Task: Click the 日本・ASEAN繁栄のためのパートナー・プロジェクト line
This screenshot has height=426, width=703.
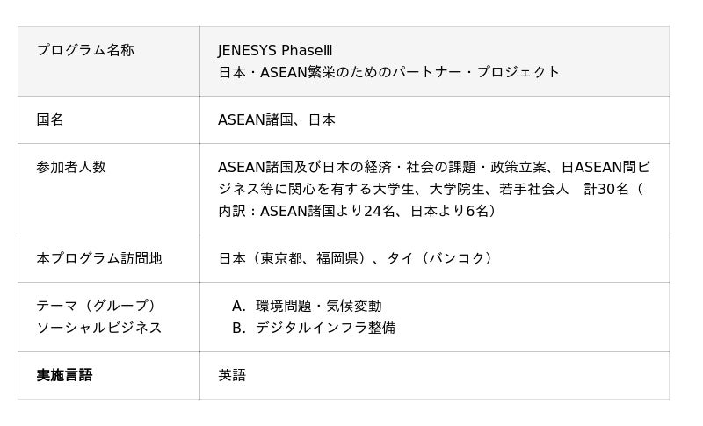Action: pos(388,72)
